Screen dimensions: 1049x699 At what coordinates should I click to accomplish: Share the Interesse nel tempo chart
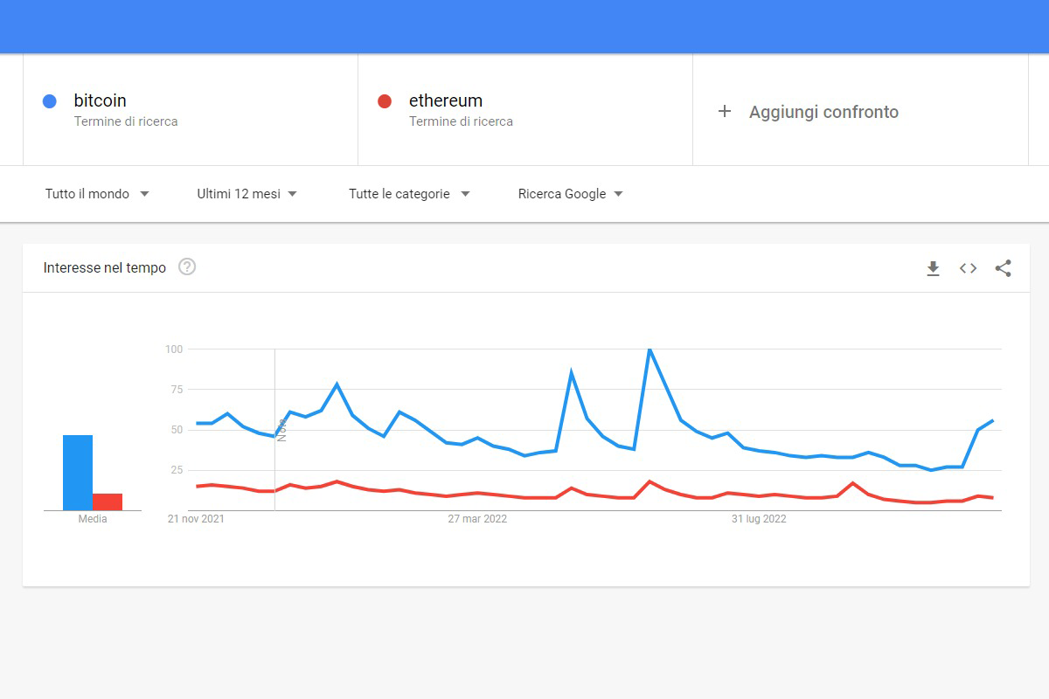point(1003,268)
